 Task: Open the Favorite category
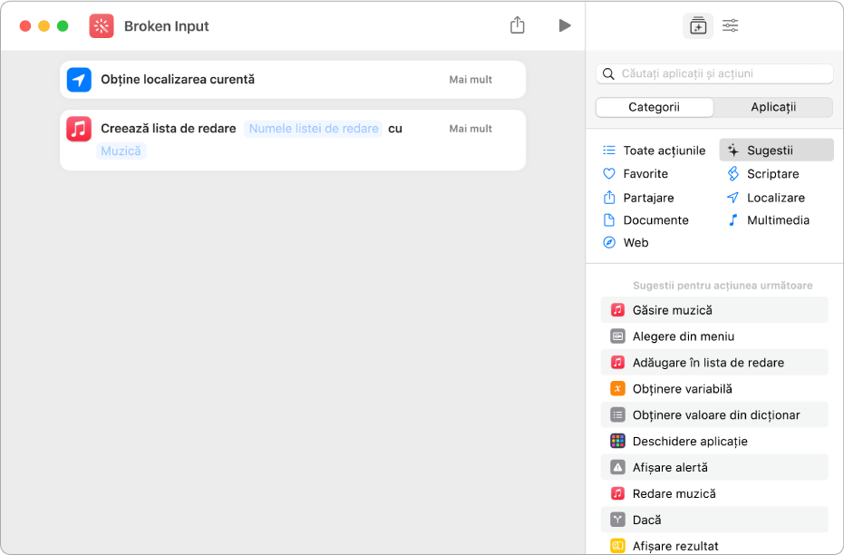coord(645,173)
